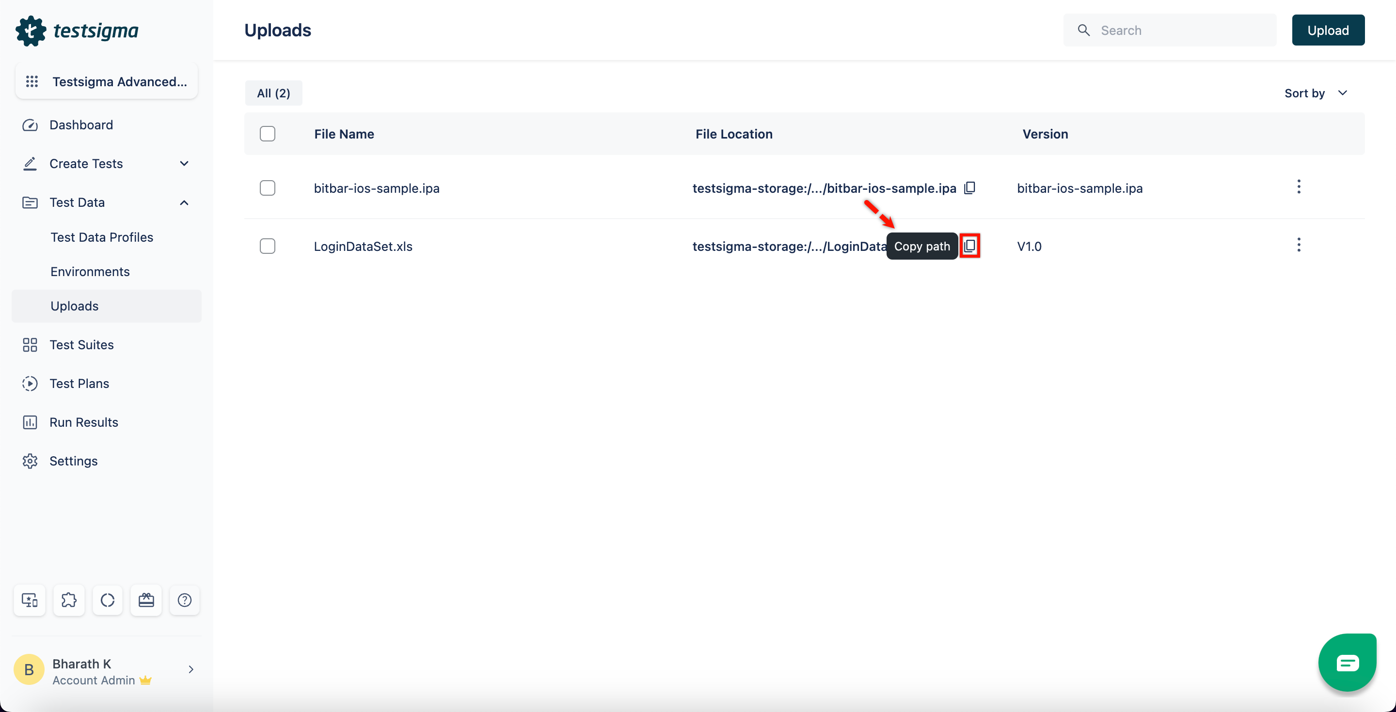The image size is (1396, 712).
Task: Copy path of bitbar-ios-sample.ipa file location
Action: 970,188
